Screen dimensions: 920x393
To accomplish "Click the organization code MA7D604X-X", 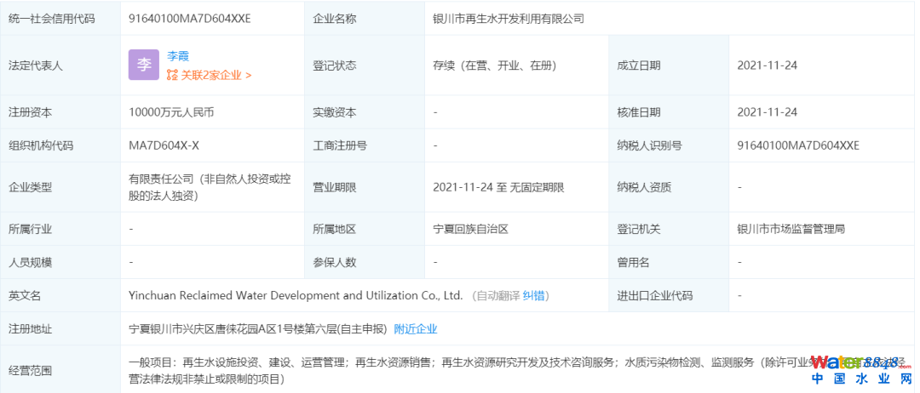I will coord(164,145).
